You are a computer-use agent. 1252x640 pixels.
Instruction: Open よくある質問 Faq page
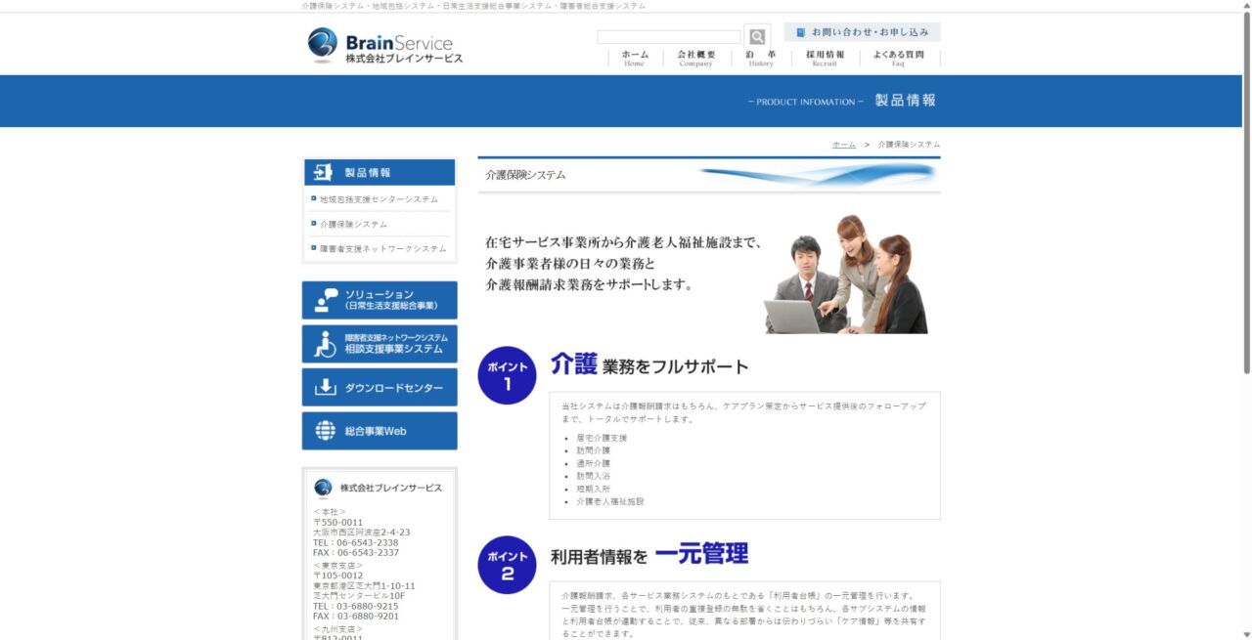897,59
